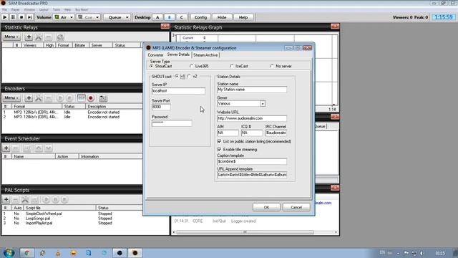
Task: Open Statistic Relays Menu dropdown
Action: point(11,37)
